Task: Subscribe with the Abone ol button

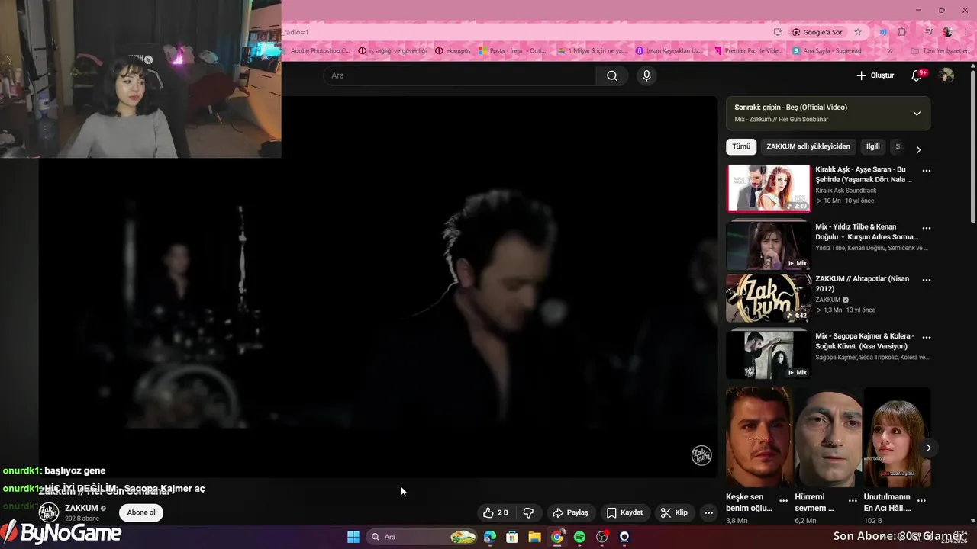Action: tap(141, 512)
